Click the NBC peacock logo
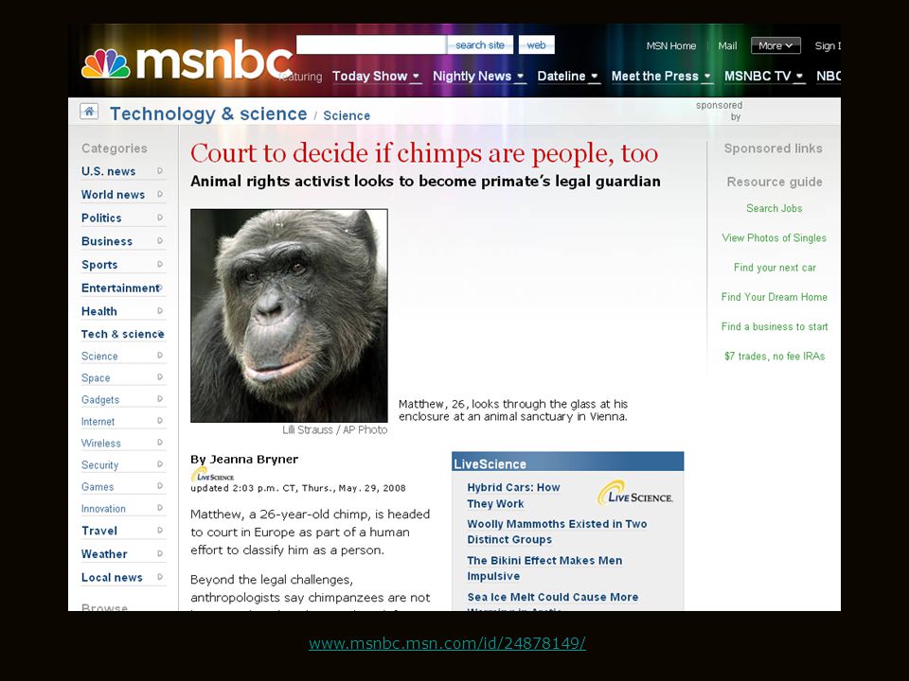 click(106, 63)
